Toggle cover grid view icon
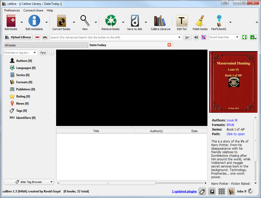 pos(222,191)
